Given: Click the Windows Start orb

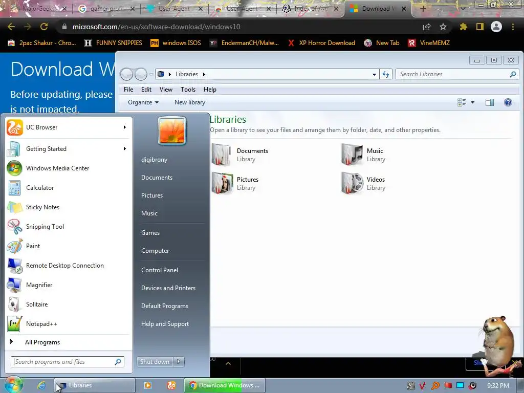Looking at the screenshot, I should click(14, 385).
